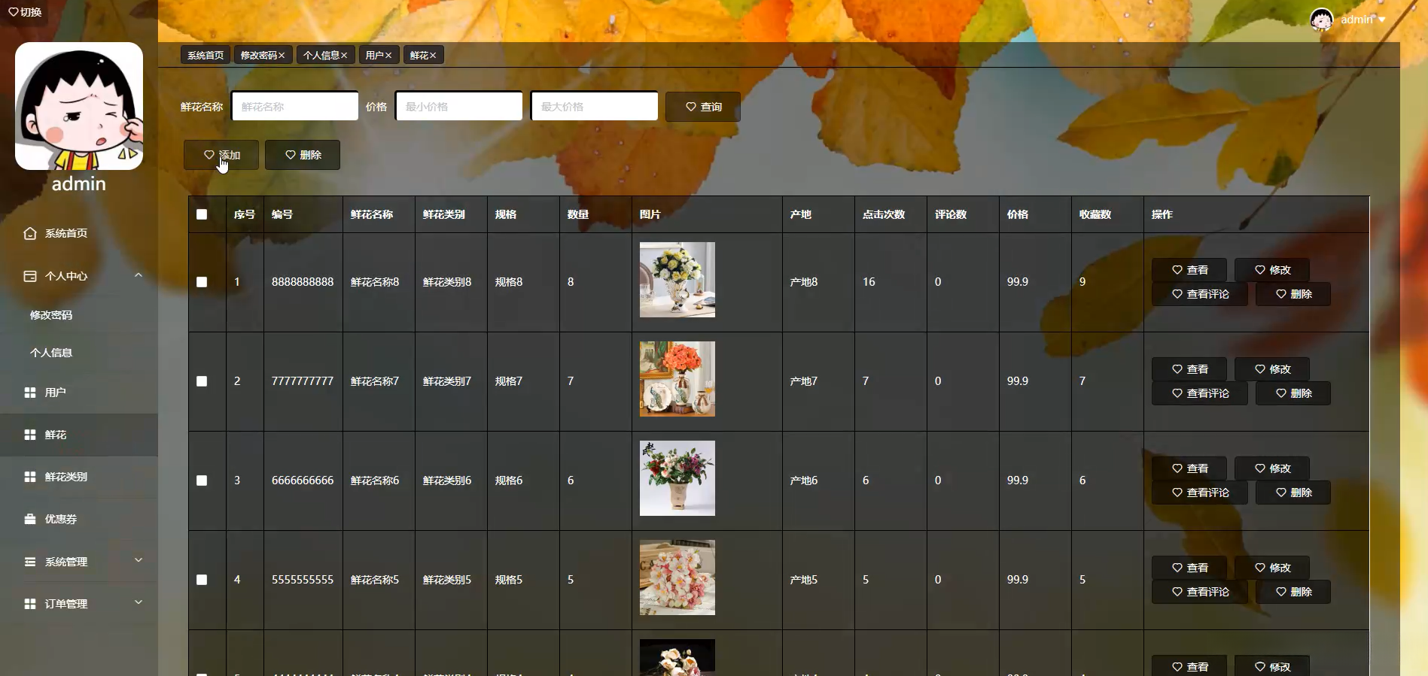Select all rows with the header checkbox

tap(202, 214)
